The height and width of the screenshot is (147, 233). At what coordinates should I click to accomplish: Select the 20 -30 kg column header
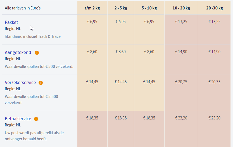(215, 8)
